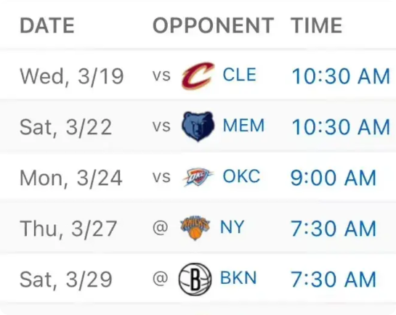
Task: Click the Brooklyn Nets logo
Action: (x=195, y=279)
